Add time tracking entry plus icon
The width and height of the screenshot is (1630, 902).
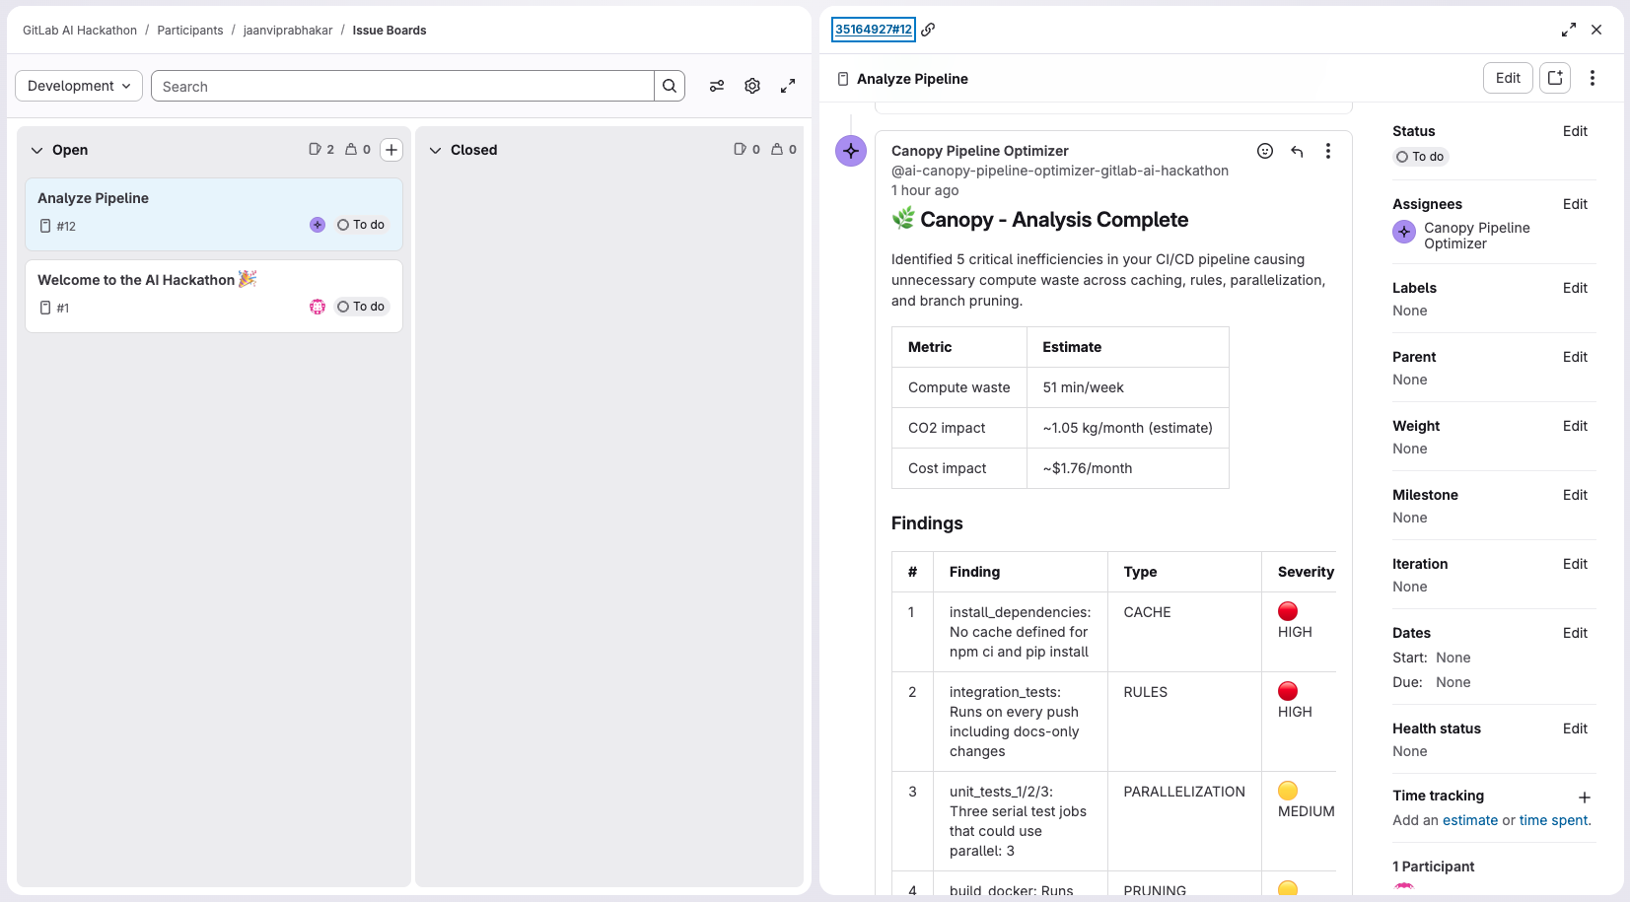pyautogui.click(x=1585, y=798)
